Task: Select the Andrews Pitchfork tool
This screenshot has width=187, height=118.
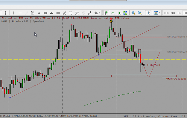Action: (83, 13)
